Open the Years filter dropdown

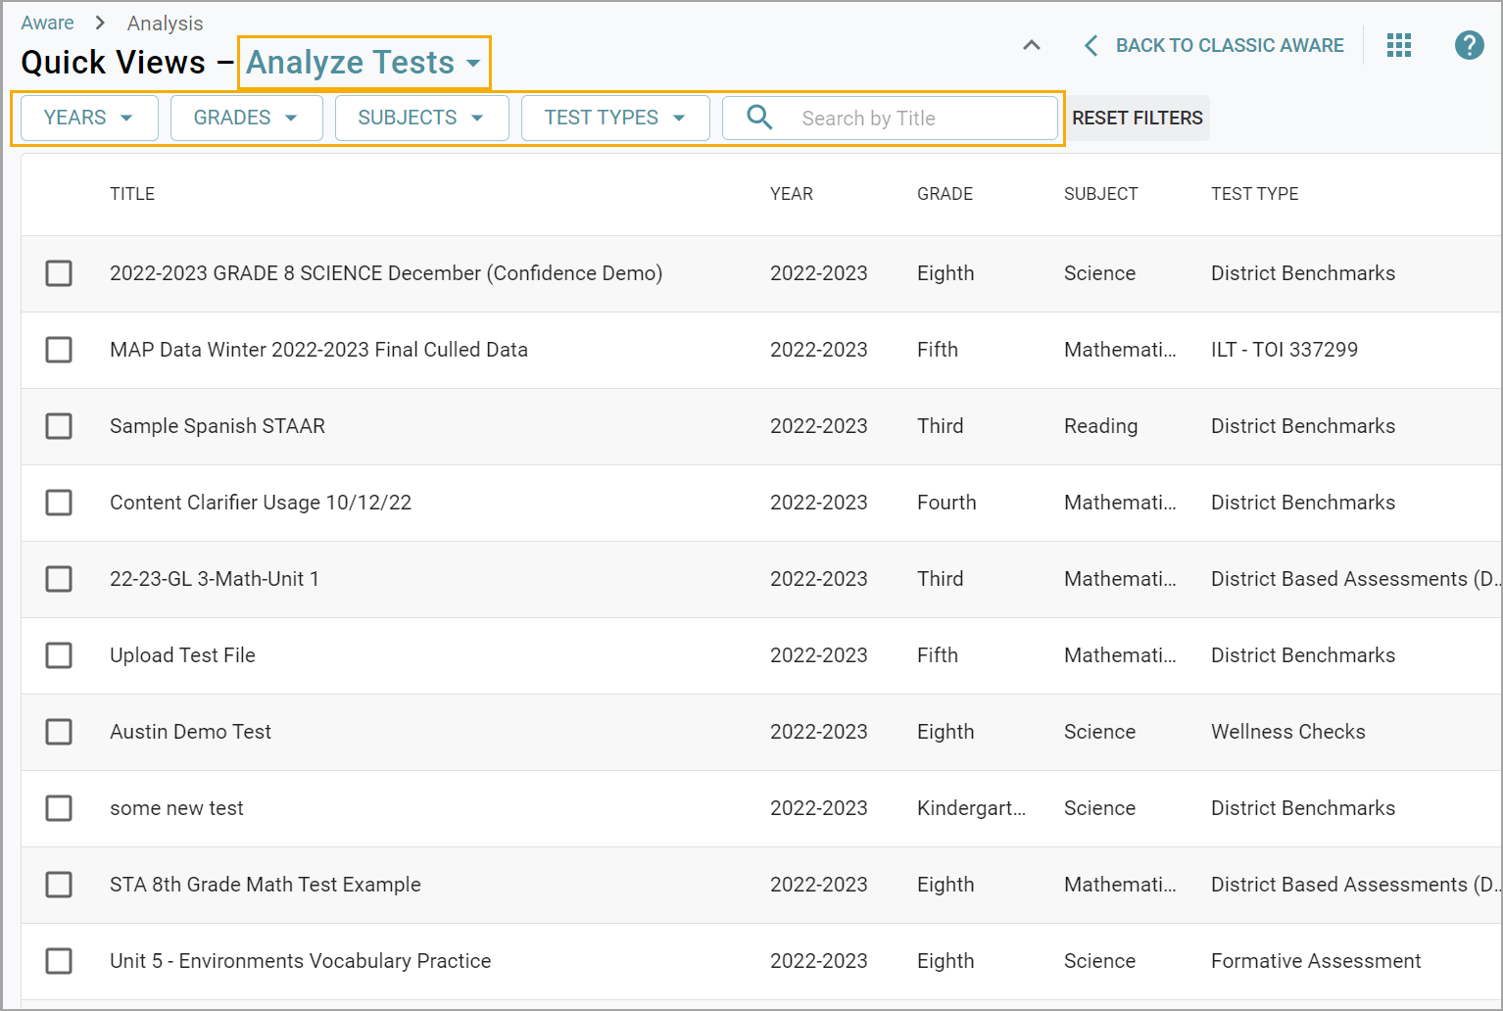pyautogui.click(x=87, y=118)
